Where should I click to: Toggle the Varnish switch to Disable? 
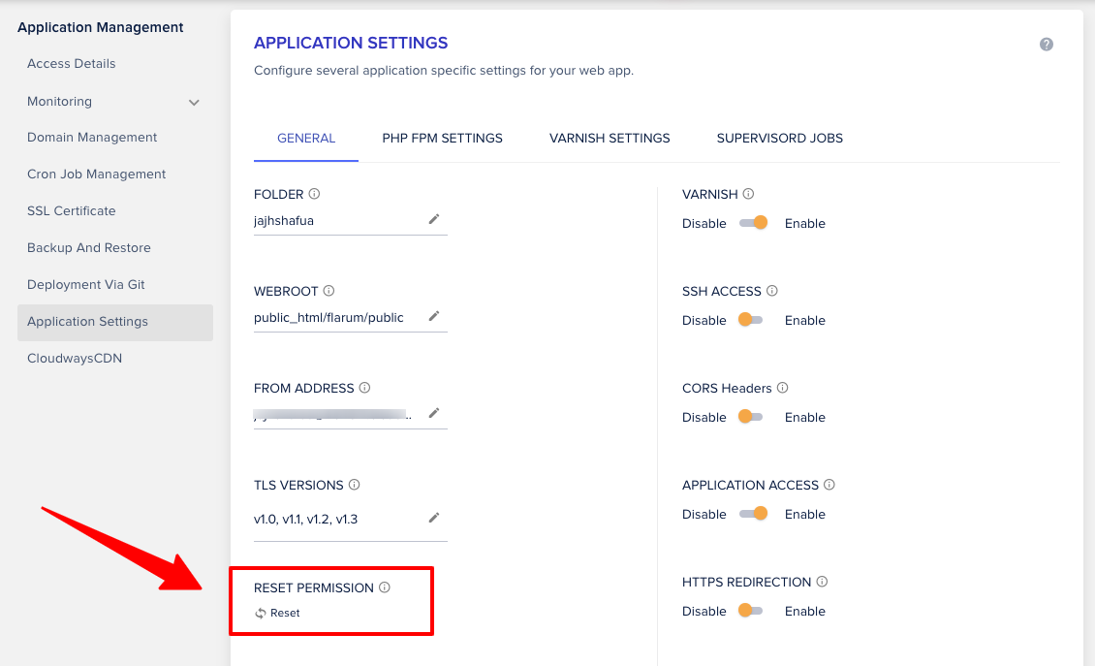click(754, 222)
